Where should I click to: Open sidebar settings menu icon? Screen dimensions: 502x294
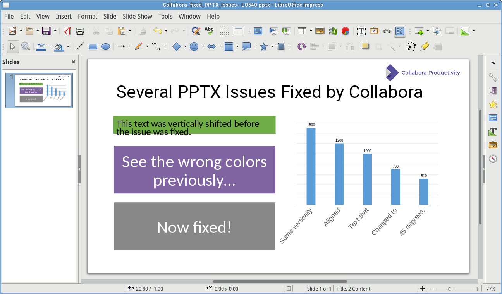493,62
